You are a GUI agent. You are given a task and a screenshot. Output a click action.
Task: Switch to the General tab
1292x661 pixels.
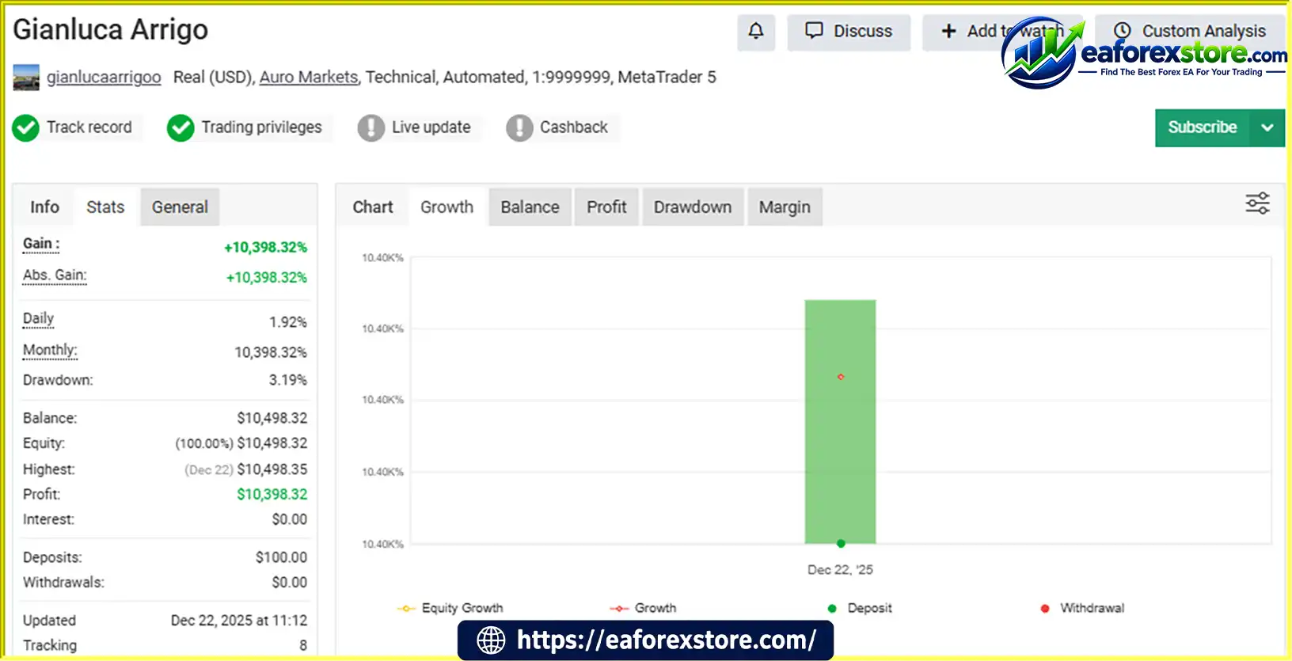tap(180, 207)
